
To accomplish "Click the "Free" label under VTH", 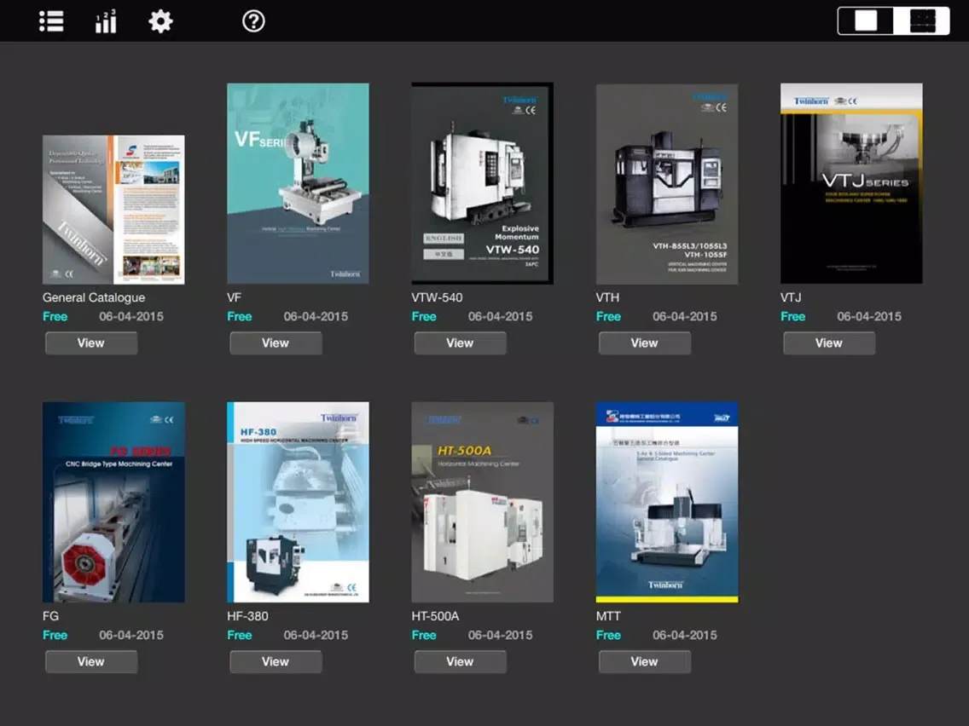I will click(x=608, y=317).
